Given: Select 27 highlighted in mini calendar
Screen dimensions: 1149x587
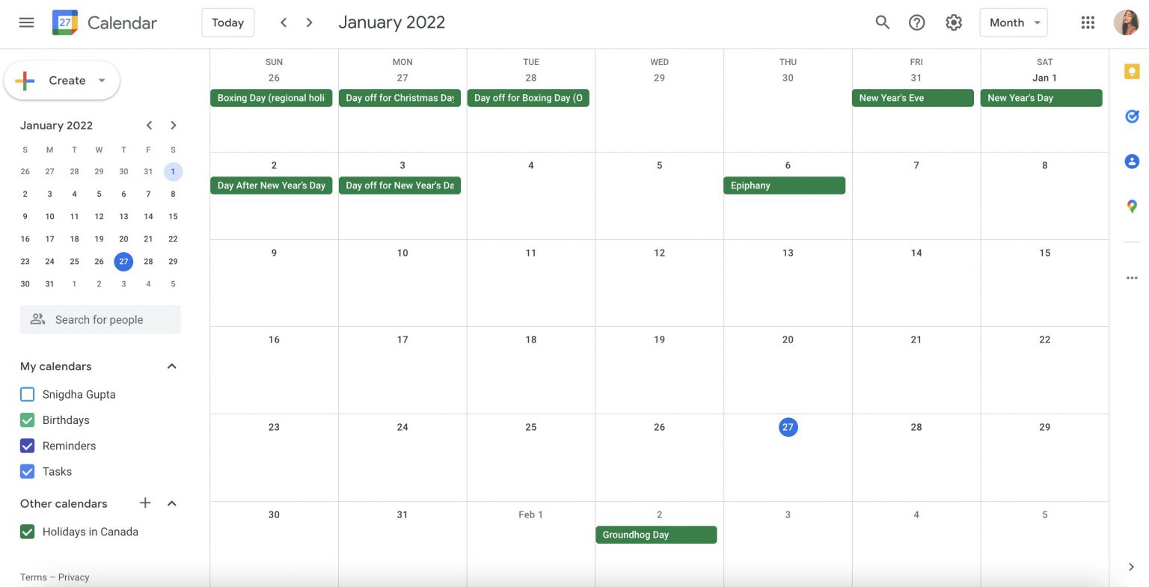Looking at the screenshot, I should point(123,261).
